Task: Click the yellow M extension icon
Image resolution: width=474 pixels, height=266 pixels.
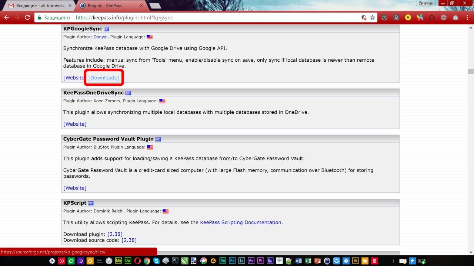Action: [408, 17]
